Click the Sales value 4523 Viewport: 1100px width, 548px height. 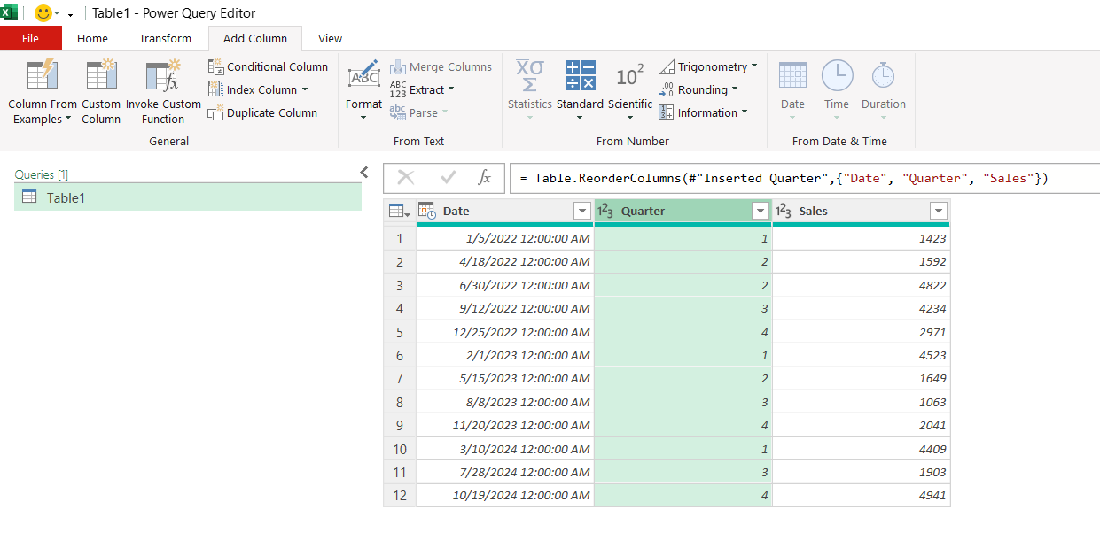click(x=861, y=355)
